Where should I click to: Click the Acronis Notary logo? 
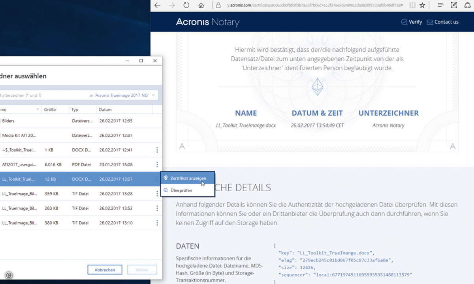[207, 22]
